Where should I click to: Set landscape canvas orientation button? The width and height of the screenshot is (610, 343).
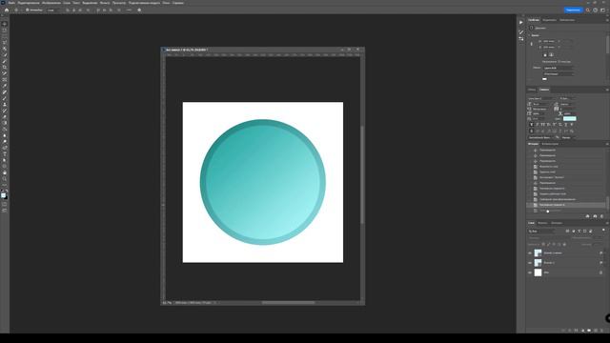551,55
